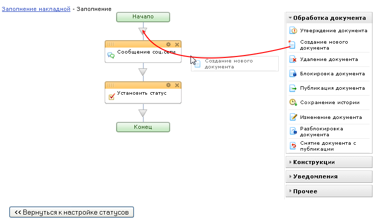
Task: Click the Блокировка документа lock icon
Action: click(293, 74)
